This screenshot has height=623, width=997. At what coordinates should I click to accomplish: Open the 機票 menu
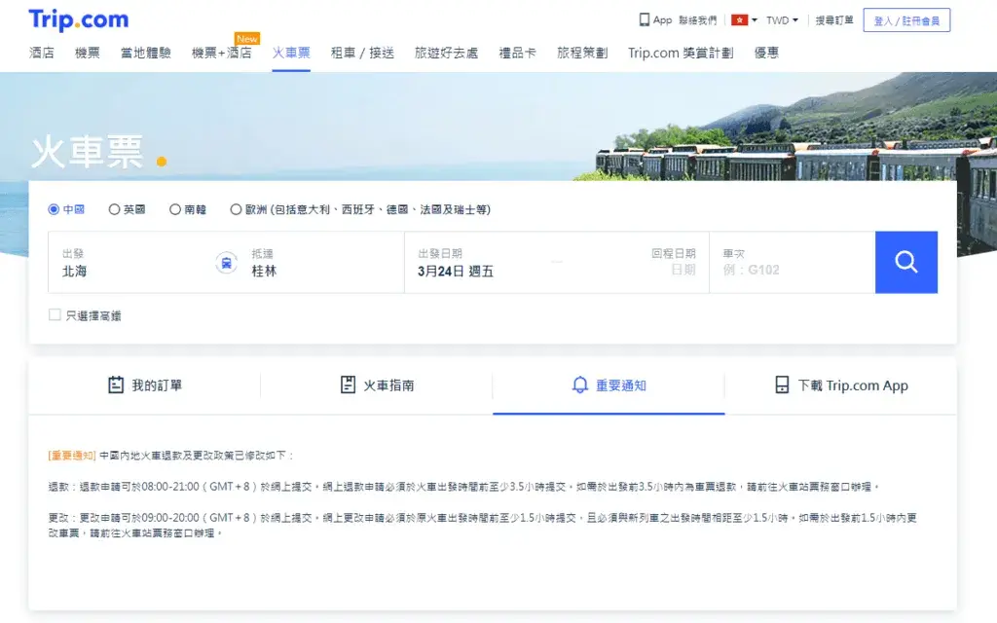pyautogui.click(x=87, y=53)
